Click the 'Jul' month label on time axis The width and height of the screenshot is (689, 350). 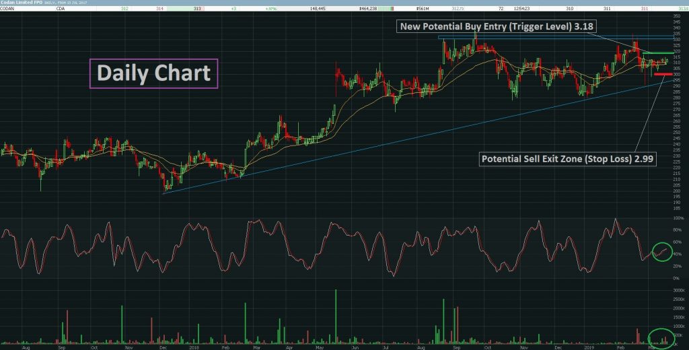[x=386, y=347]
